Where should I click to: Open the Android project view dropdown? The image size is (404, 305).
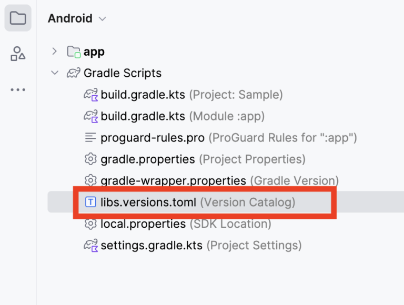[77, 18]
